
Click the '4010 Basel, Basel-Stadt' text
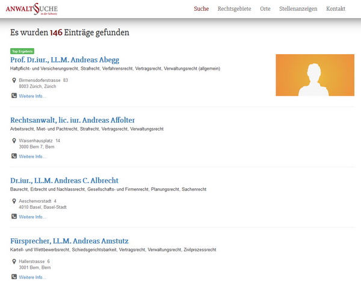click(43, 207)
